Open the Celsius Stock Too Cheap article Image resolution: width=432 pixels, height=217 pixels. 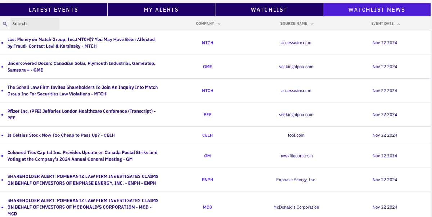click(x=61, y=135)
